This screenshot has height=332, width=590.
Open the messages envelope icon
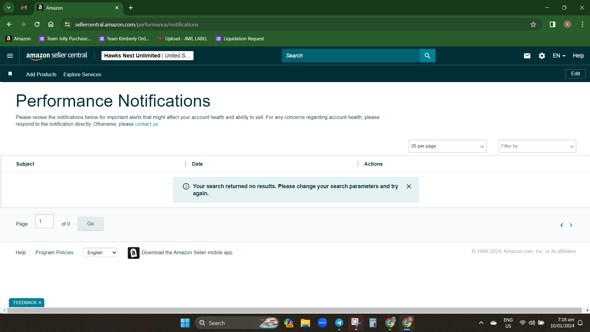[527, 56]
